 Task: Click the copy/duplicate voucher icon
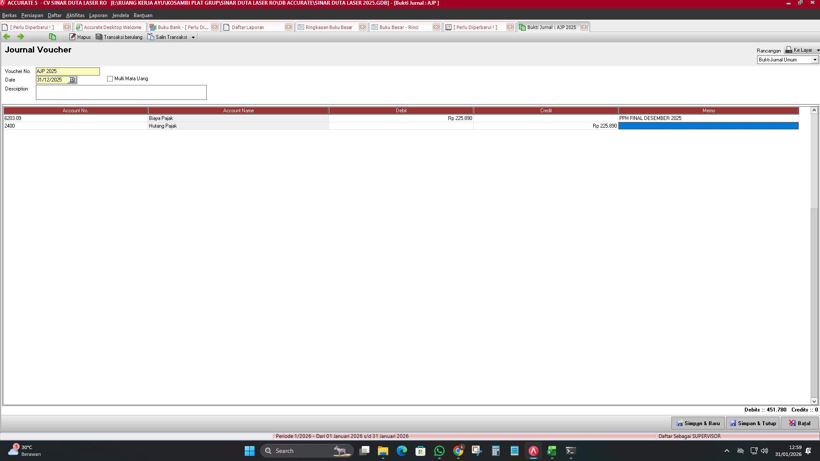(52, 37)
